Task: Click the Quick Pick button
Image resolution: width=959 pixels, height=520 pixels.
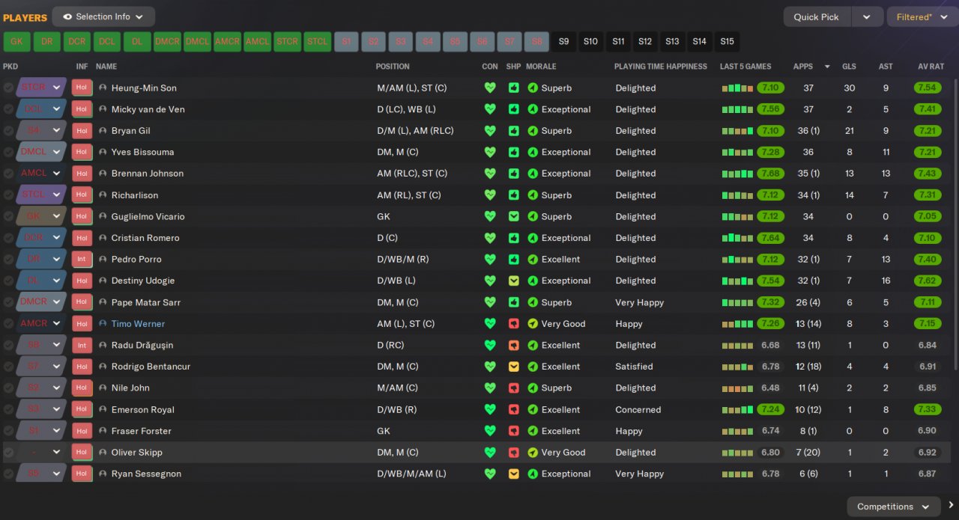Action: point(817,17)
